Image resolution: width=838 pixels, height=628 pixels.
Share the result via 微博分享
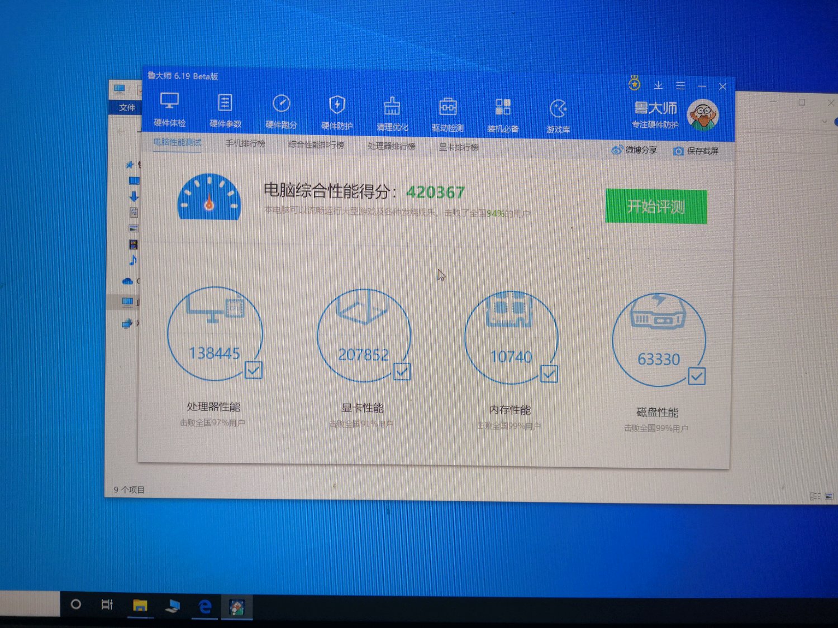click(634, 150)
